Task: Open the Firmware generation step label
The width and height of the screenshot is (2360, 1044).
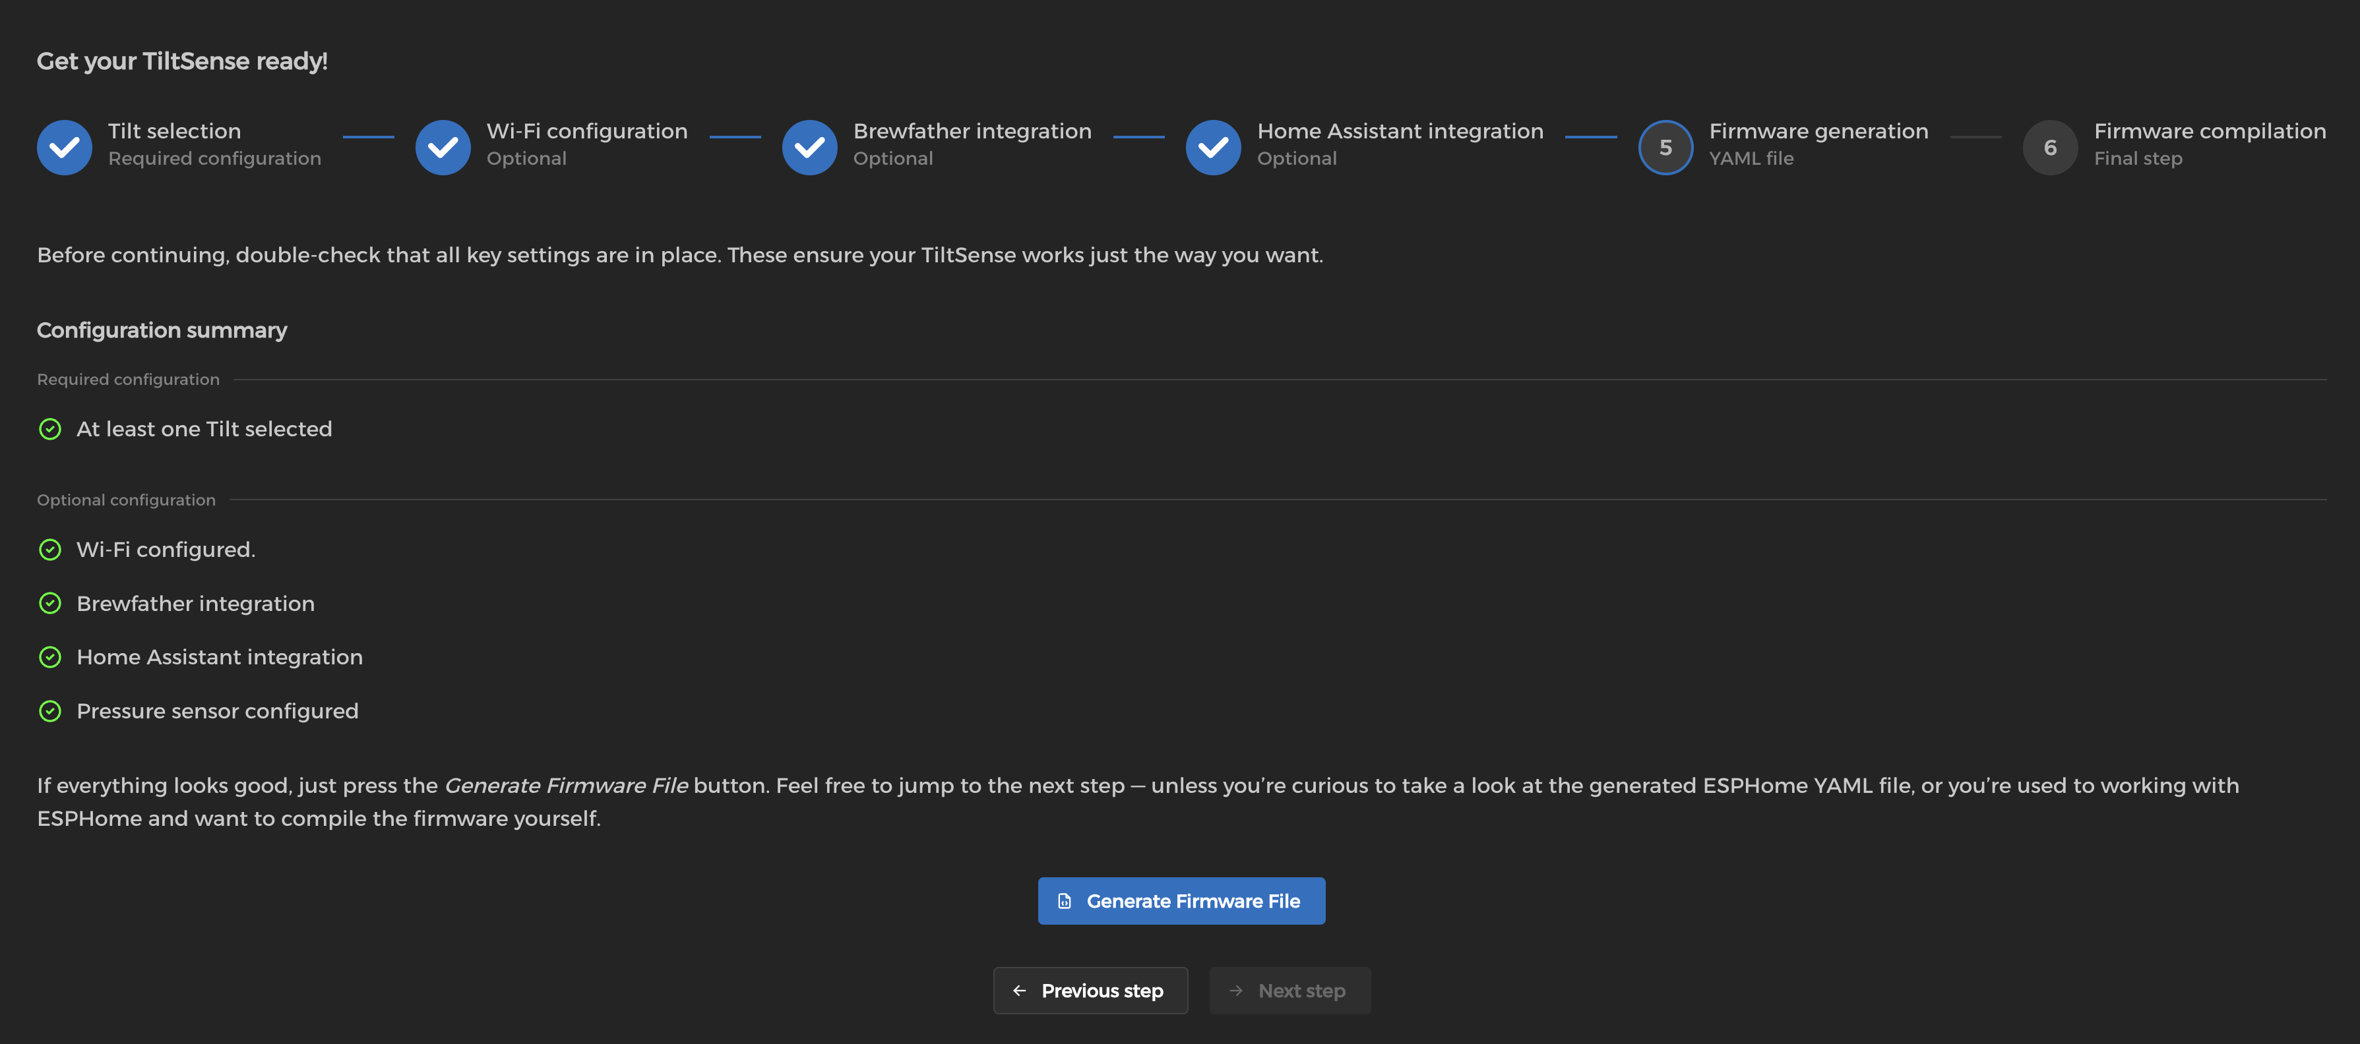Action: coord(1818,131)
